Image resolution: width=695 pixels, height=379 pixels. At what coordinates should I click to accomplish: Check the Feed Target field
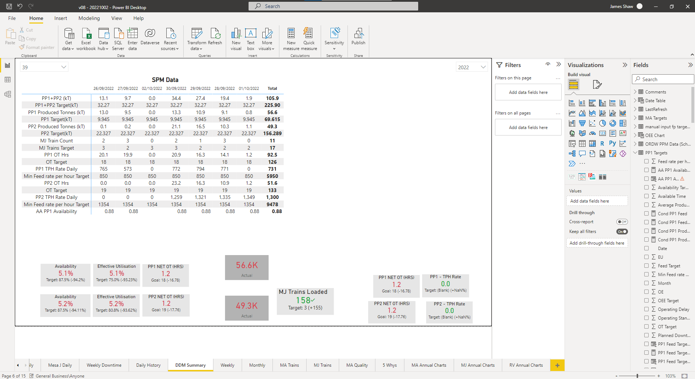pyautogui.click(x=646, y=266)
